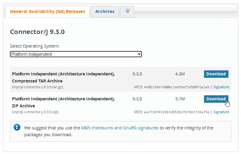The image size is (241, 154).
Task: Click the ZIP Archive title text
Action: [23, 106]
